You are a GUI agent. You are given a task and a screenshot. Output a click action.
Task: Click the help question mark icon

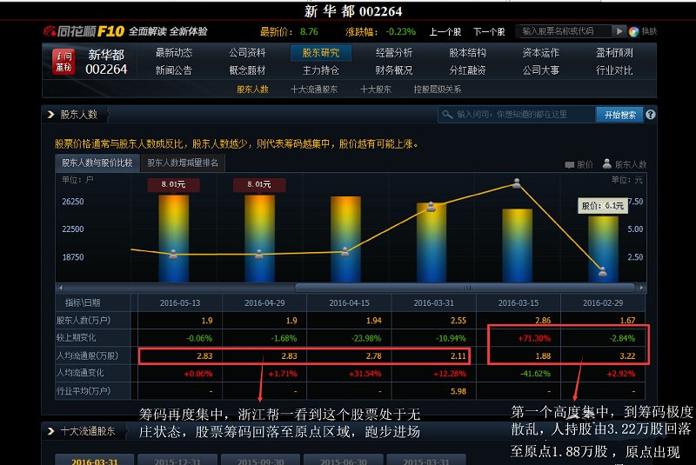point(650,115)
